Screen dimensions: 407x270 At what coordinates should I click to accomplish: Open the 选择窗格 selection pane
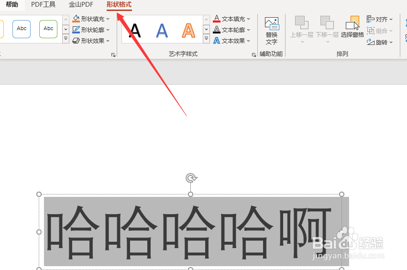pyautogui.click(x=352, y=27)
